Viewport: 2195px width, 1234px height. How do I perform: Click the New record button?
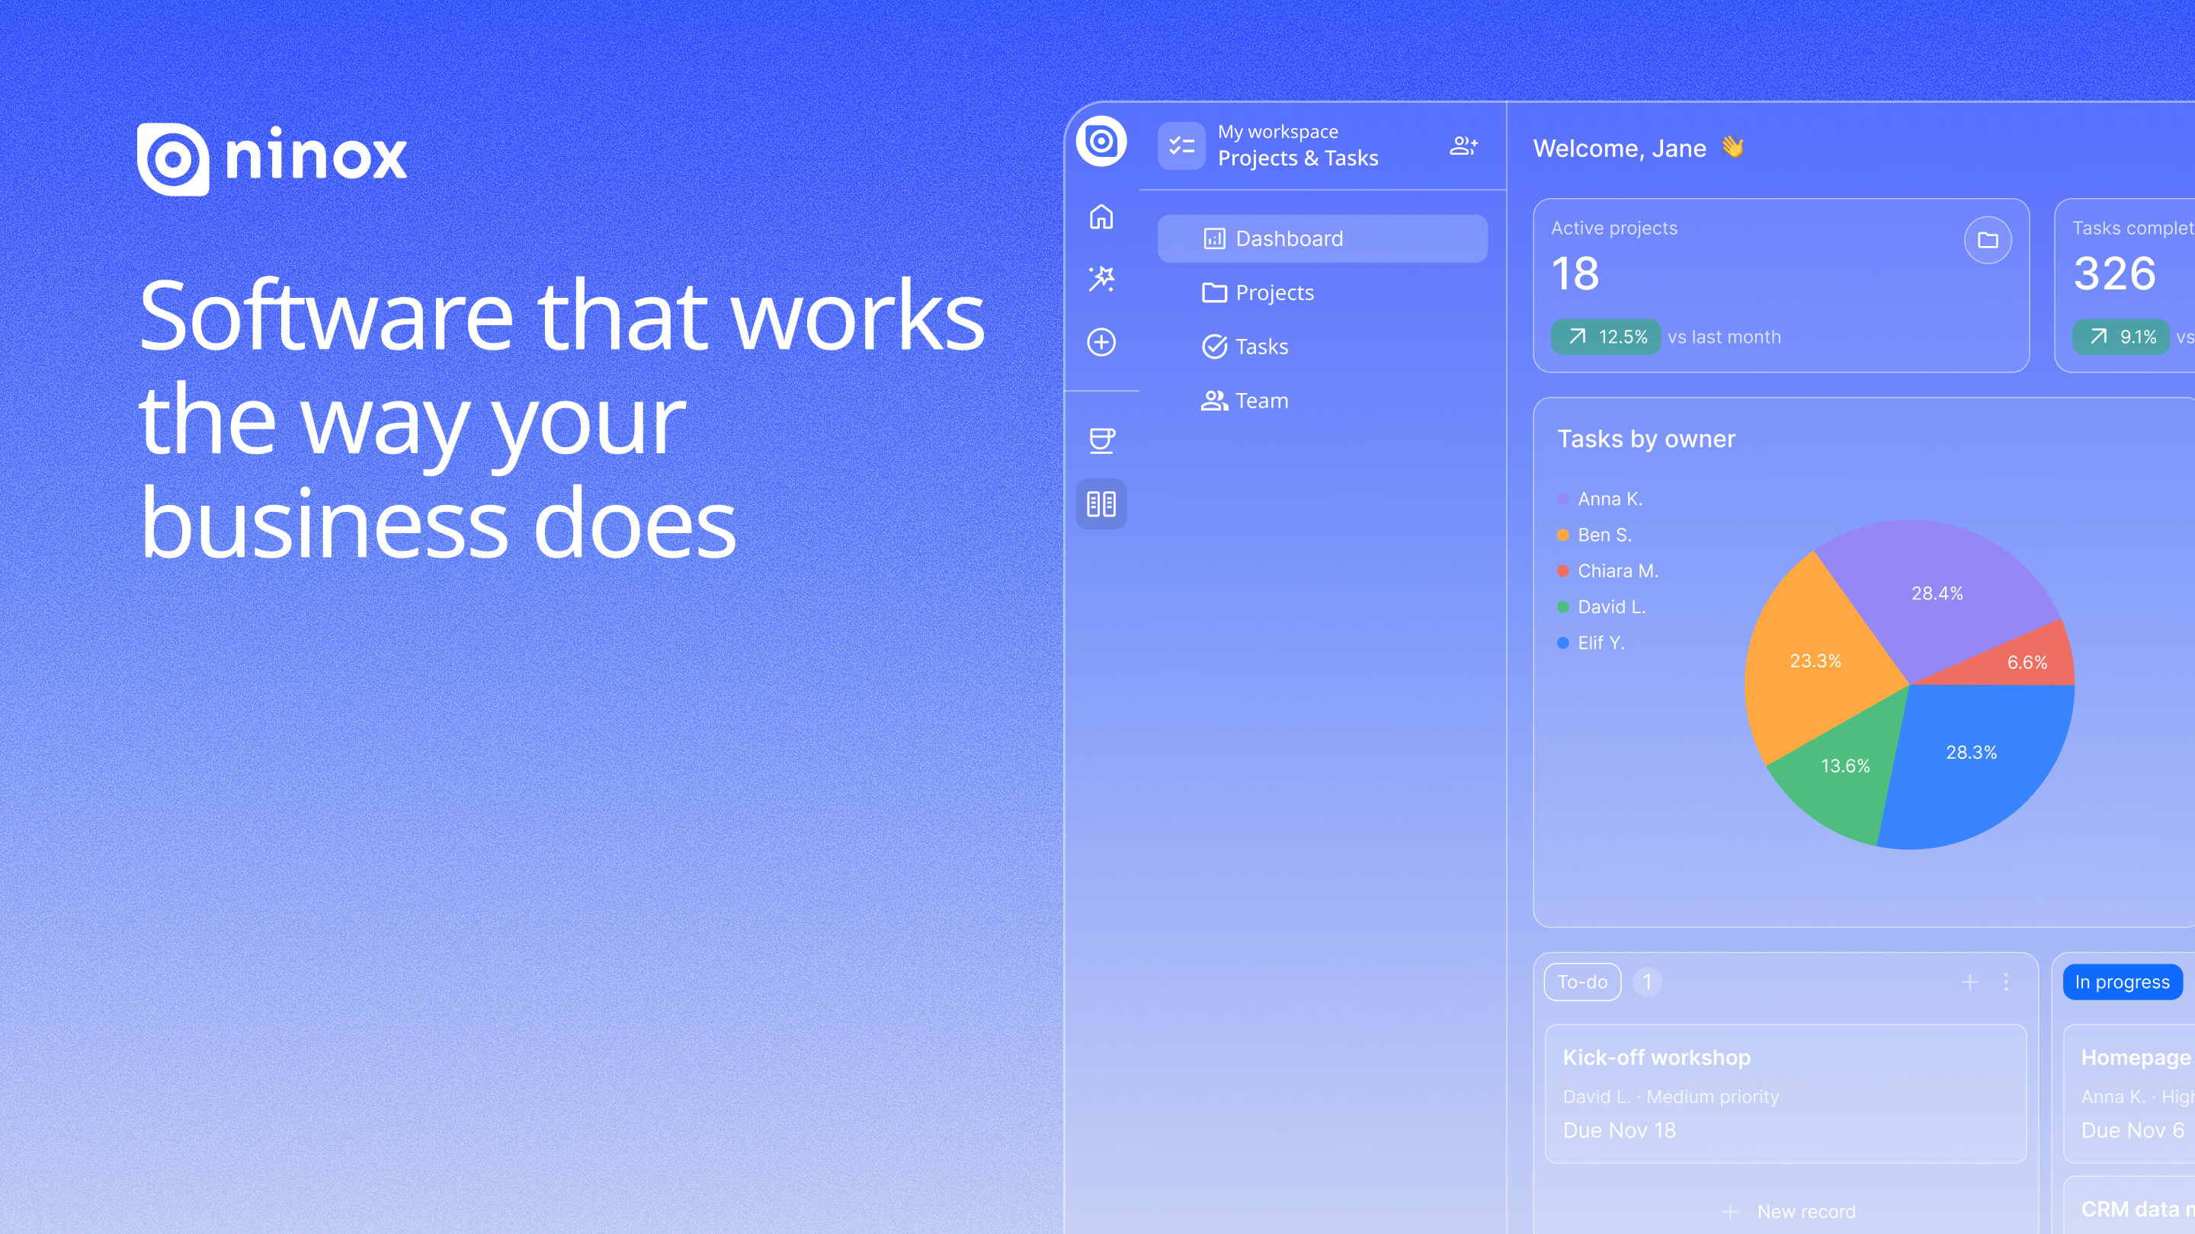point(1788,1211)
